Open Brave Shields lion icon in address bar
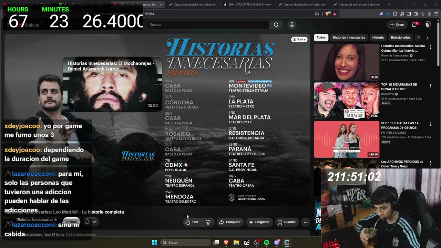441x248 pixels. (x=327, y=14)
